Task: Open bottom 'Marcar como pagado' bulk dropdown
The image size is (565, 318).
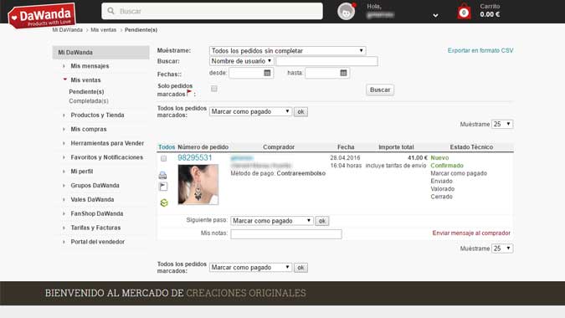Action: tap(250, 268)
